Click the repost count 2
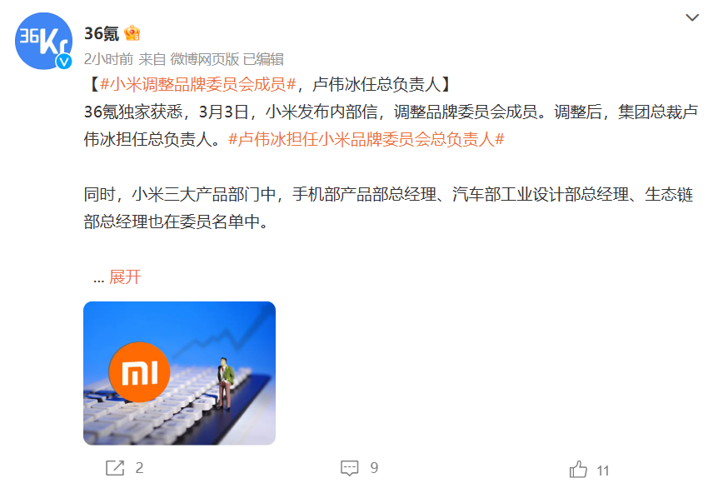This screenshot has width=713, height=488. click(139, 468)
